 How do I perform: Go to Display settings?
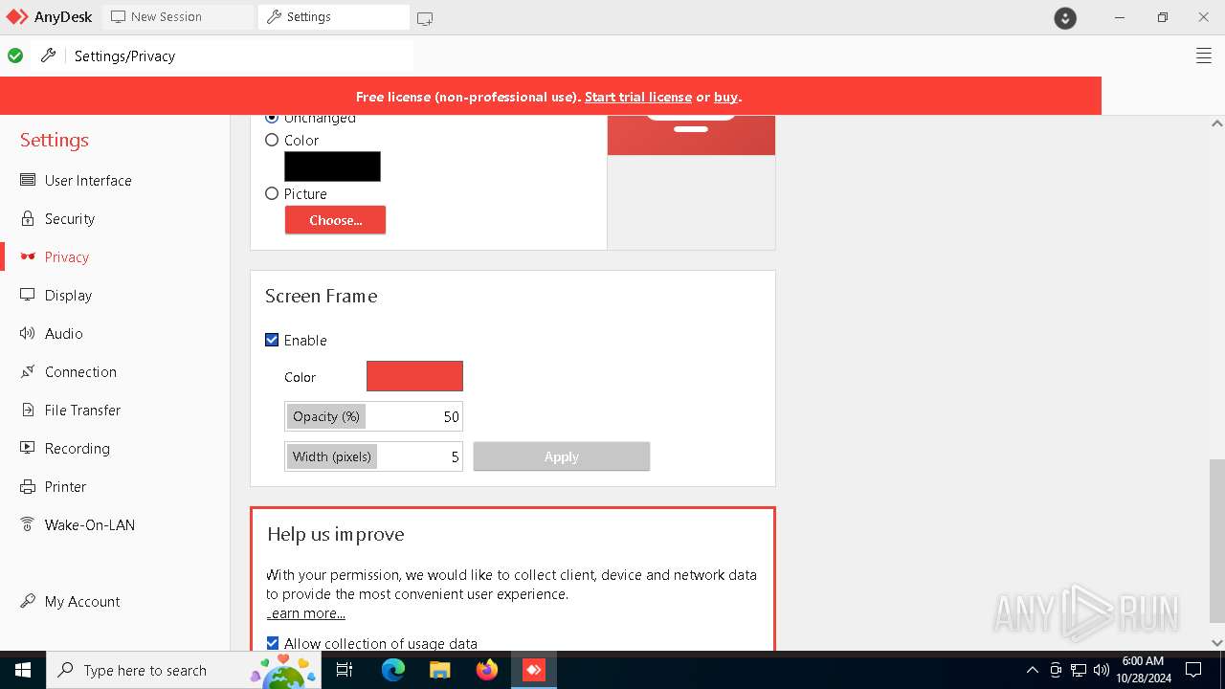tap(68, 295)
